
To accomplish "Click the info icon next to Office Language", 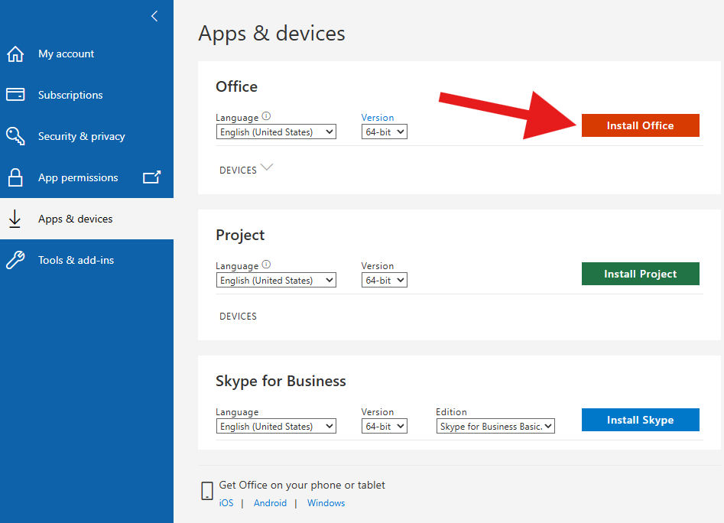I will click(266, 117).
